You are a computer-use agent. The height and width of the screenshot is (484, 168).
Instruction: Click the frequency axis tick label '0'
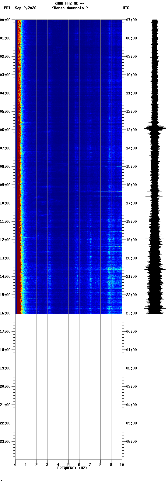(x=15, y=465)
